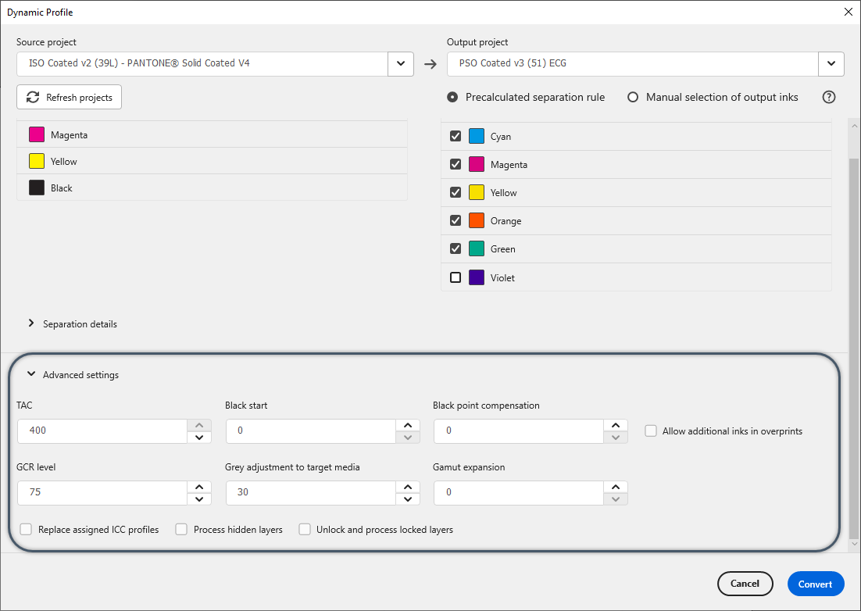861x611 pixels.
Task: Click inside the TAC value field
Action: [x=102, y=431]
